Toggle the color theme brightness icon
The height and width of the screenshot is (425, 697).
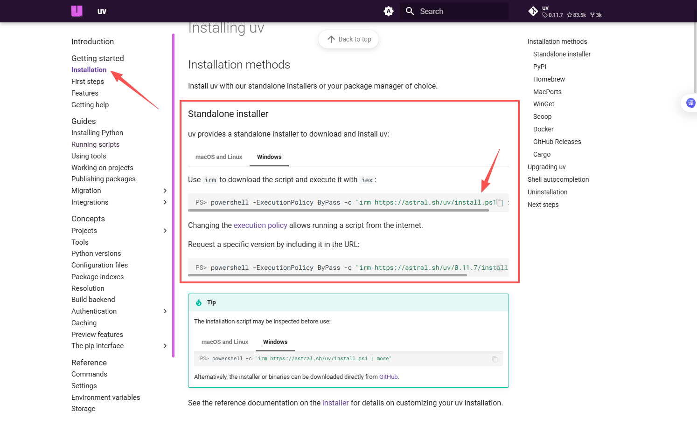pyautogui.click(x=388, y=11)
